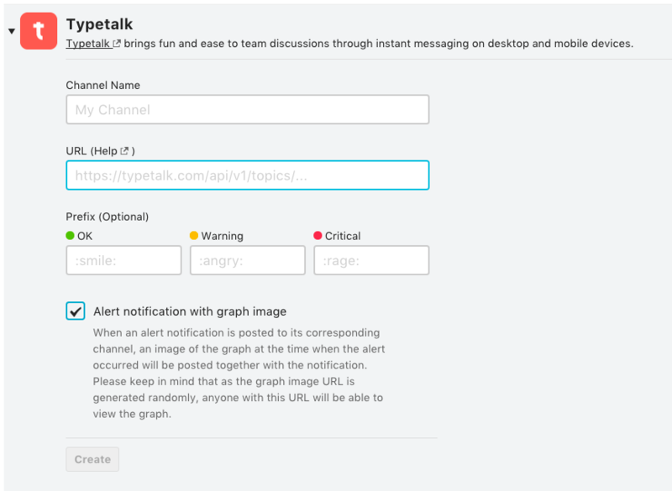Screen dimensions: 672x491
Task: Focus the Channel Name input field
Action: (248, 110)
